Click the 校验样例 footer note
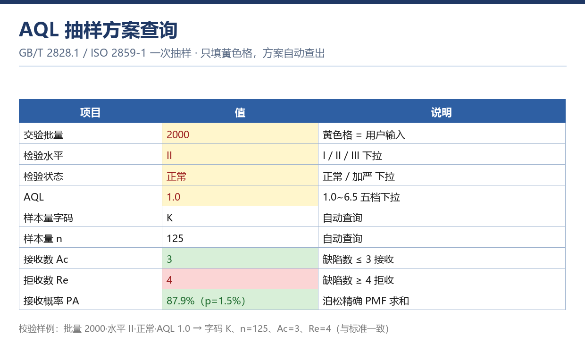 point(204,328)
